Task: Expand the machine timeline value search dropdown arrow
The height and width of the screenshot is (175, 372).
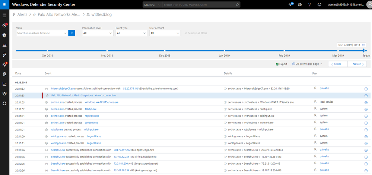Action: tap(65, 33)
